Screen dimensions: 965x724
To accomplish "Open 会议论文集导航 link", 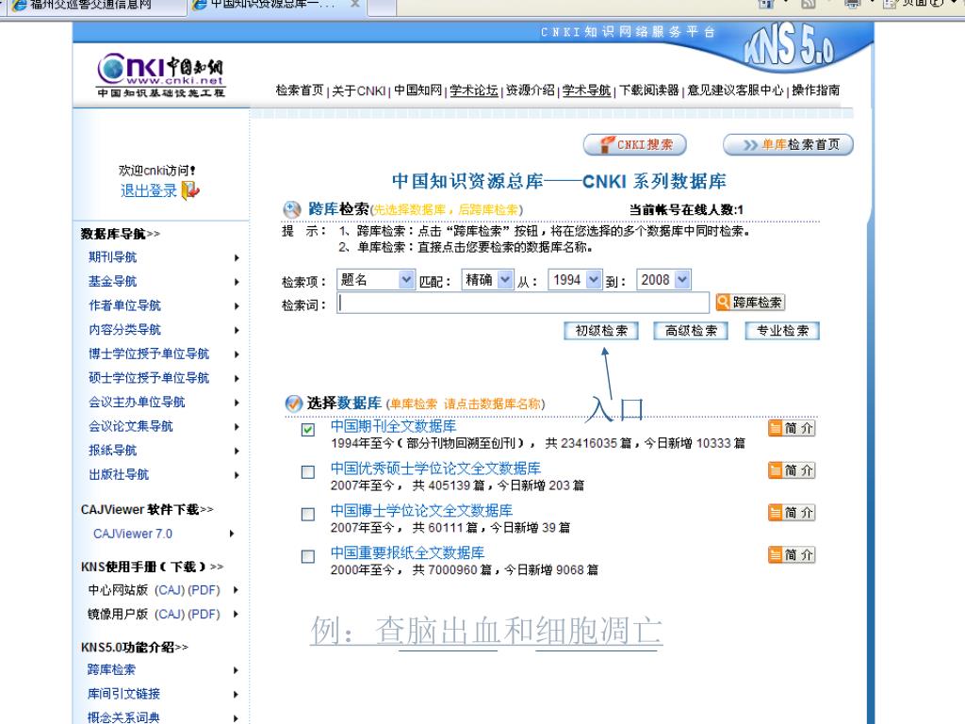I will click(130, 426).
